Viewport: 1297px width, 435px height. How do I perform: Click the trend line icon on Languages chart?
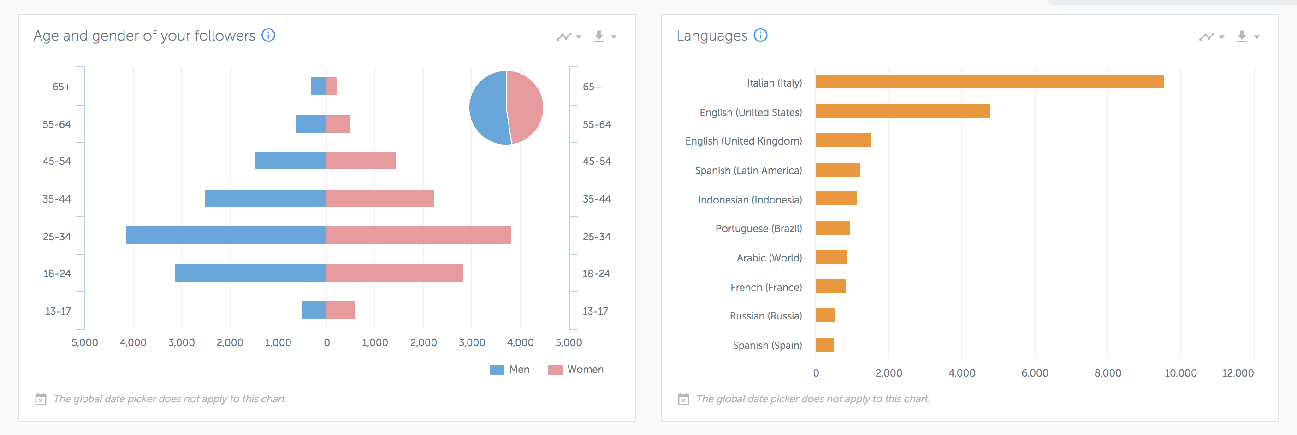pyautogui.click(x=1208, y=36)
